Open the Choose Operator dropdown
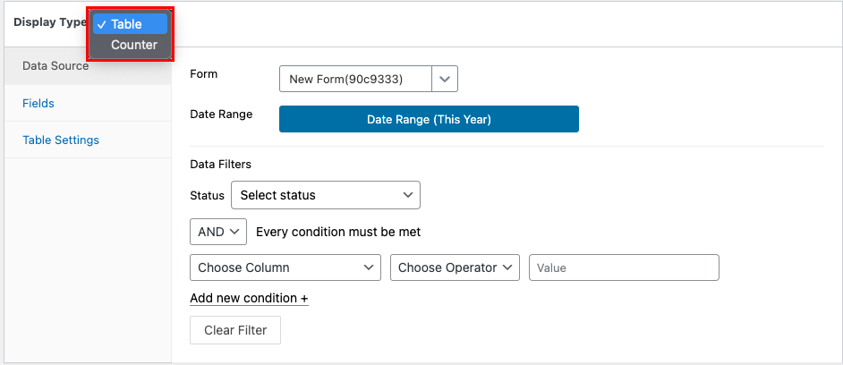843x365 pixels. tap(455, 267)
